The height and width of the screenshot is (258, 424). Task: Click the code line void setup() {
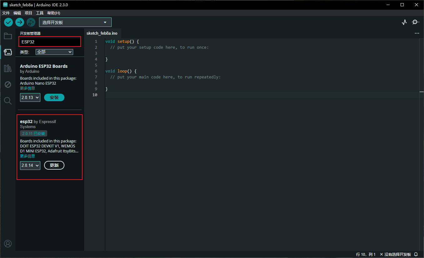122,41
